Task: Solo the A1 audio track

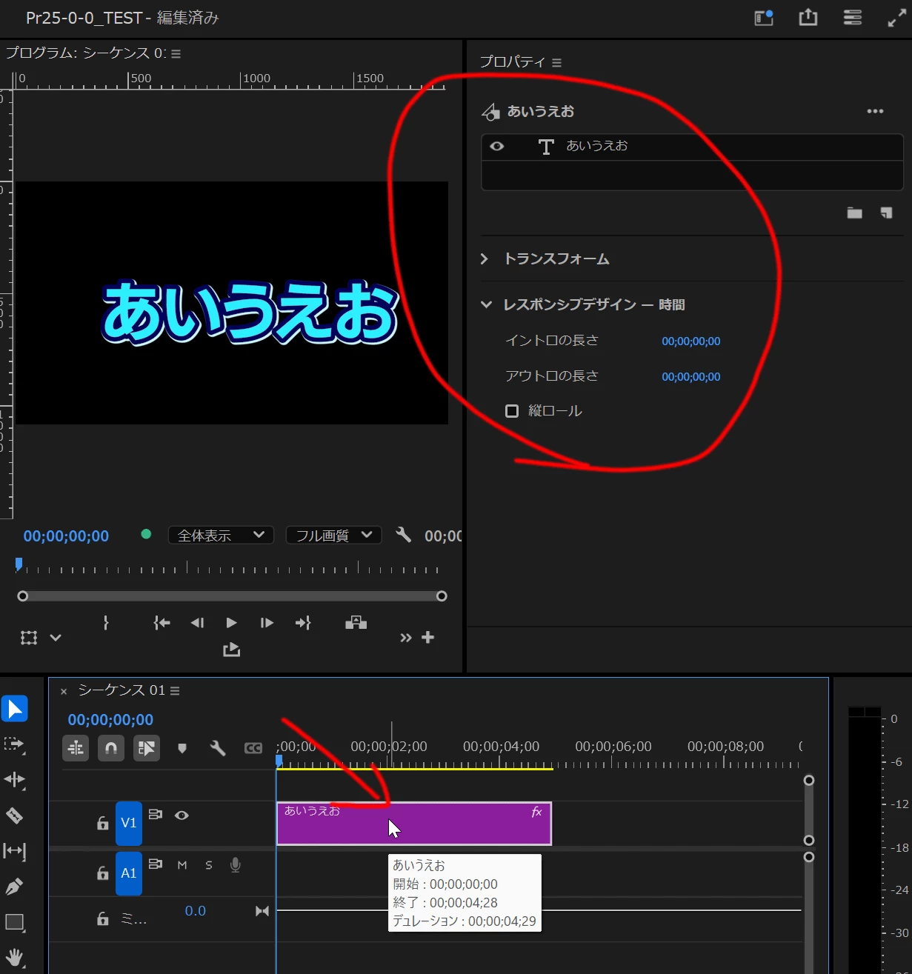Action: 209,864
